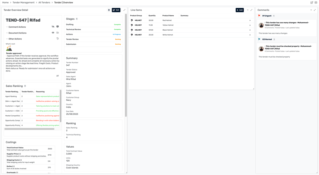Click the Sales Ranking horizontal scrollbar
This screenshot has height=175, width=319.
click(29, 129)
